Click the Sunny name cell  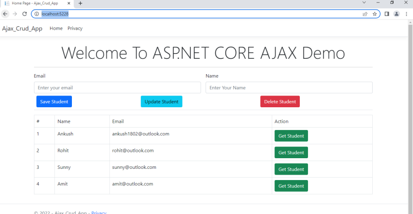[x=82, y=169]
